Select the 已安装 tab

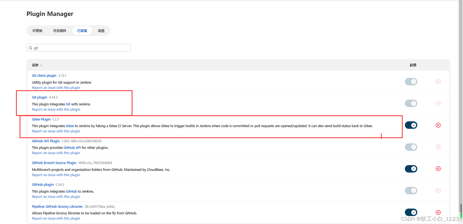point(82,31)
